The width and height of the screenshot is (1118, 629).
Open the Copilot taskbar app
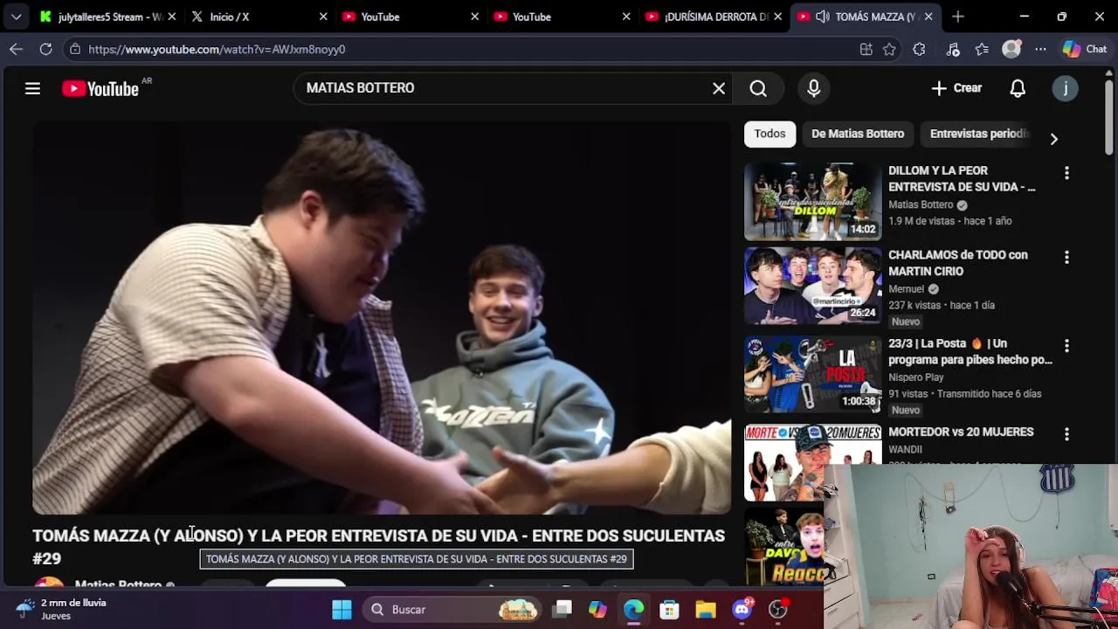click(597, 609)
